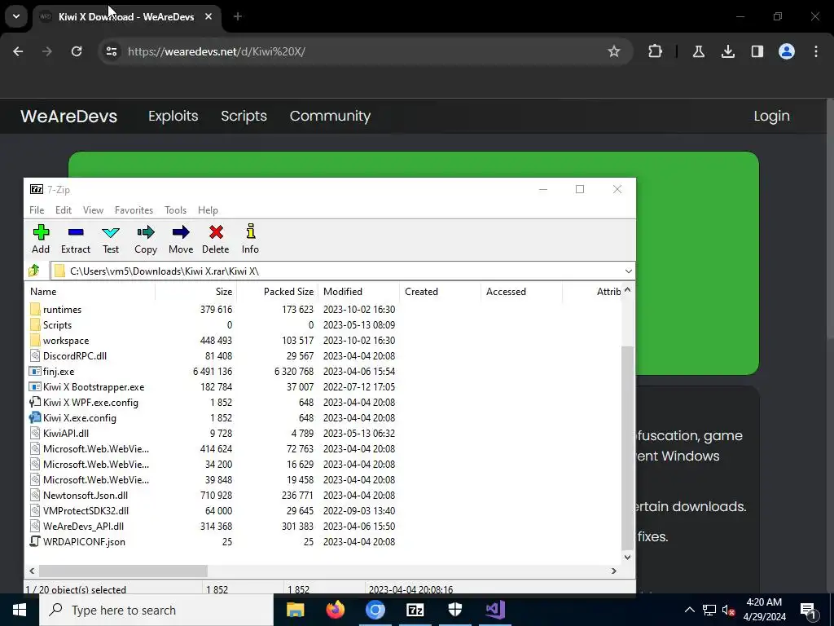Open the Chrome tab search dropdown

(16, 16)
